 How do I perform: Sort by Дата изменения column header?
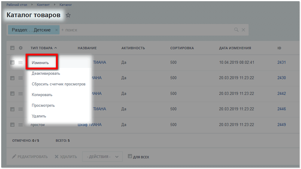235,48
